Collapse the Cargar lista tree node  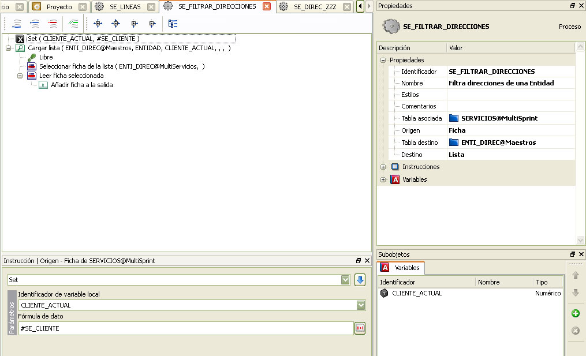click(8, 48)
